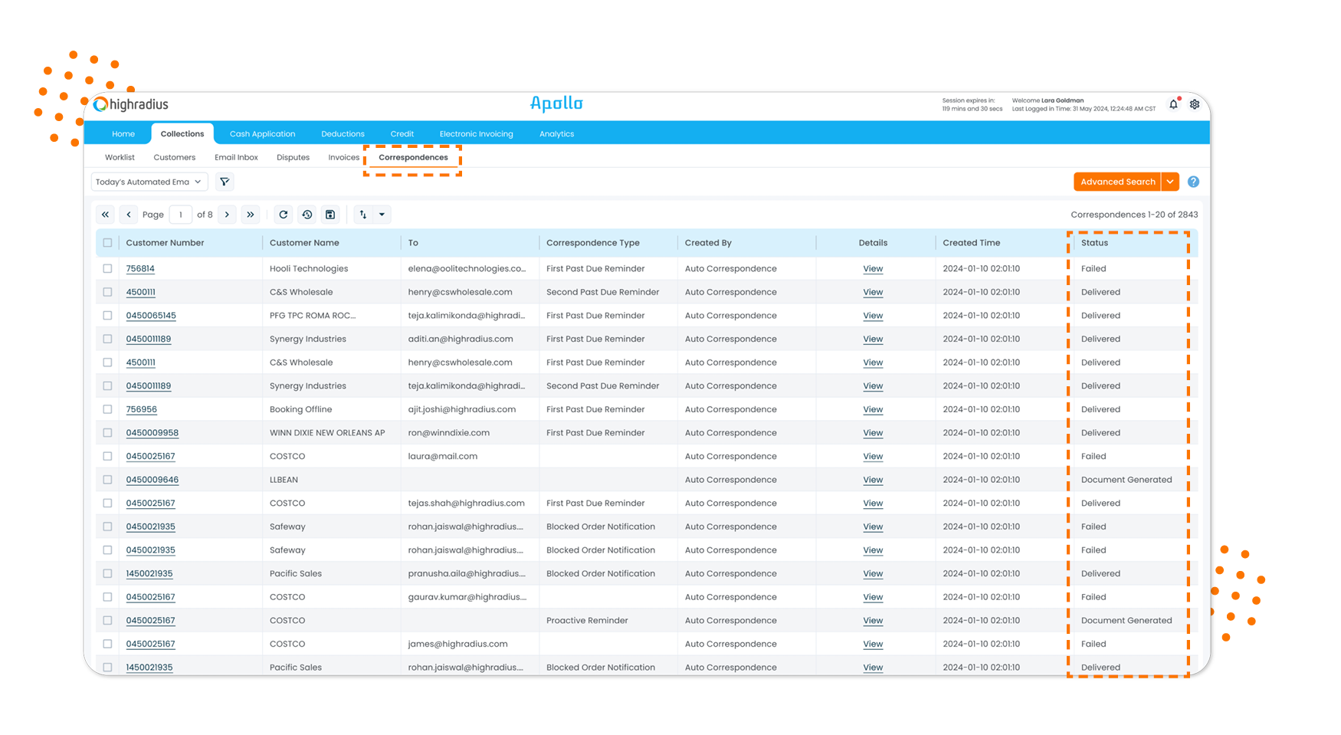Viewport: 1341px width, 735px height.
Task: Select checkbox for LLBEAN row
Action: pyautogui.click(x=107, y=480)
